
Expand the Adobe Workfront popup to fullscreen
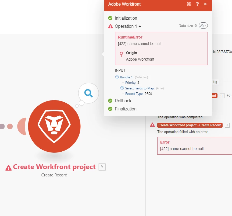click(189, 4)
